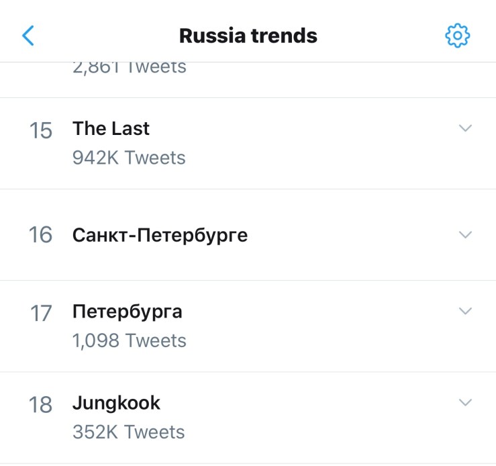View the Петербурга trend
496x466 pixels.
tap(128, 312)
